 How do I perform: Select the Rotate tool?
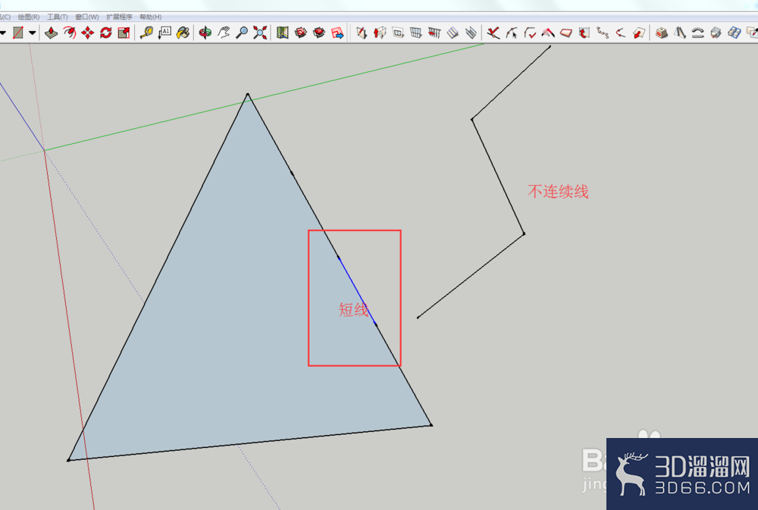pos(106,33)
